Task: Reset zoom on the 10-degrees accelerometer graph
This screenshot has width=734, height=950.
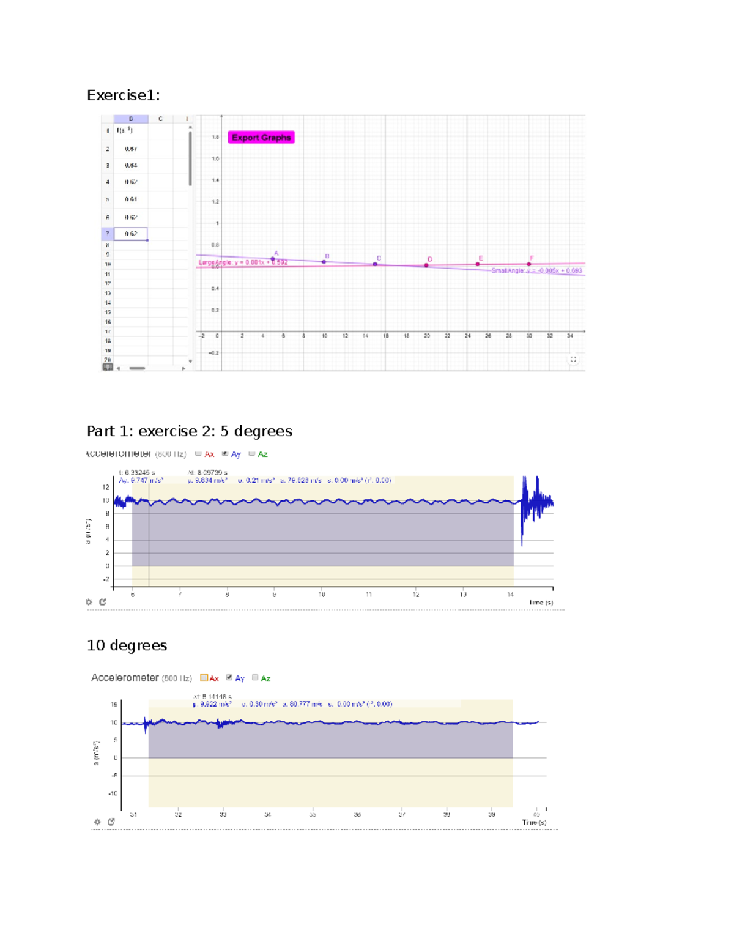Action: pyautogui.click(x=112, y=822)
